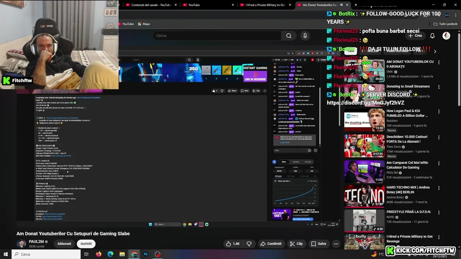Open the Crea create menu

(415, 36)
